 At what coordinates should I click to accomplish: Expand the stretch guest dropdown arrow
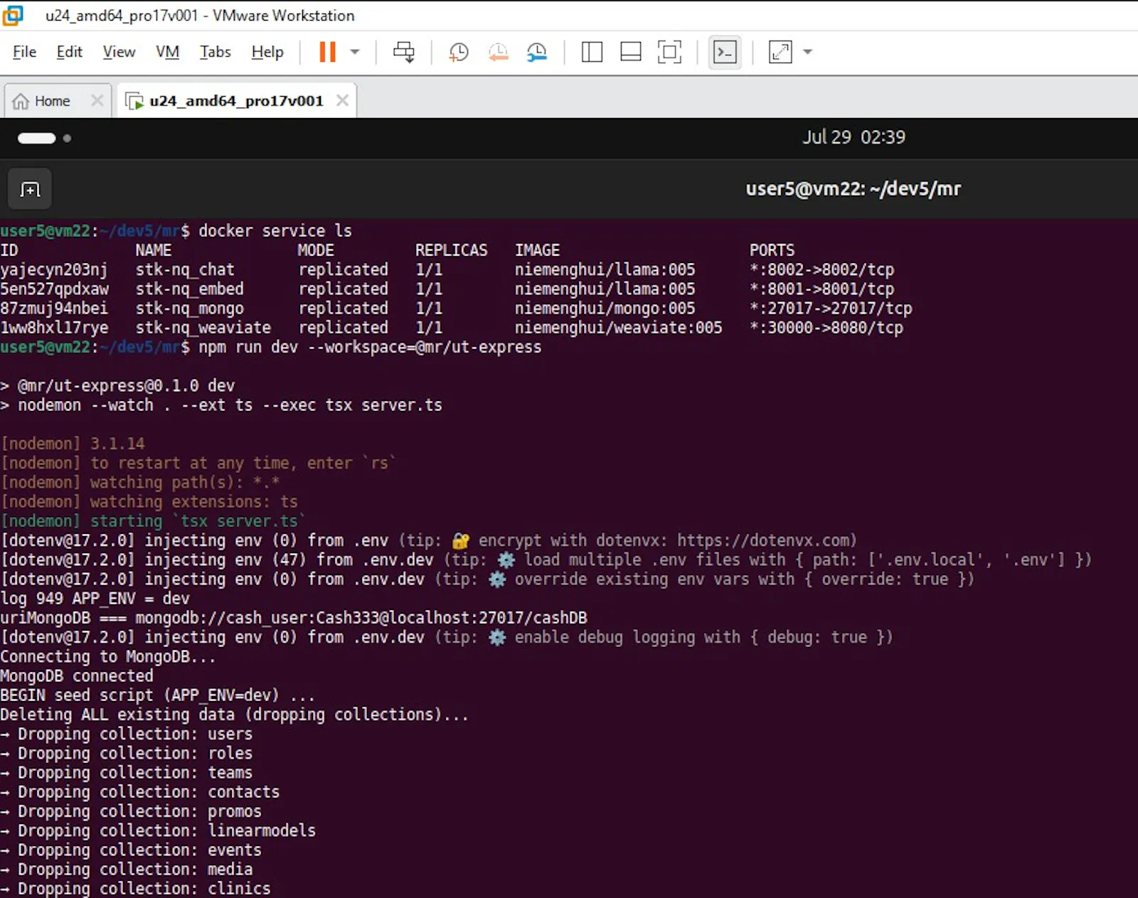807,52
